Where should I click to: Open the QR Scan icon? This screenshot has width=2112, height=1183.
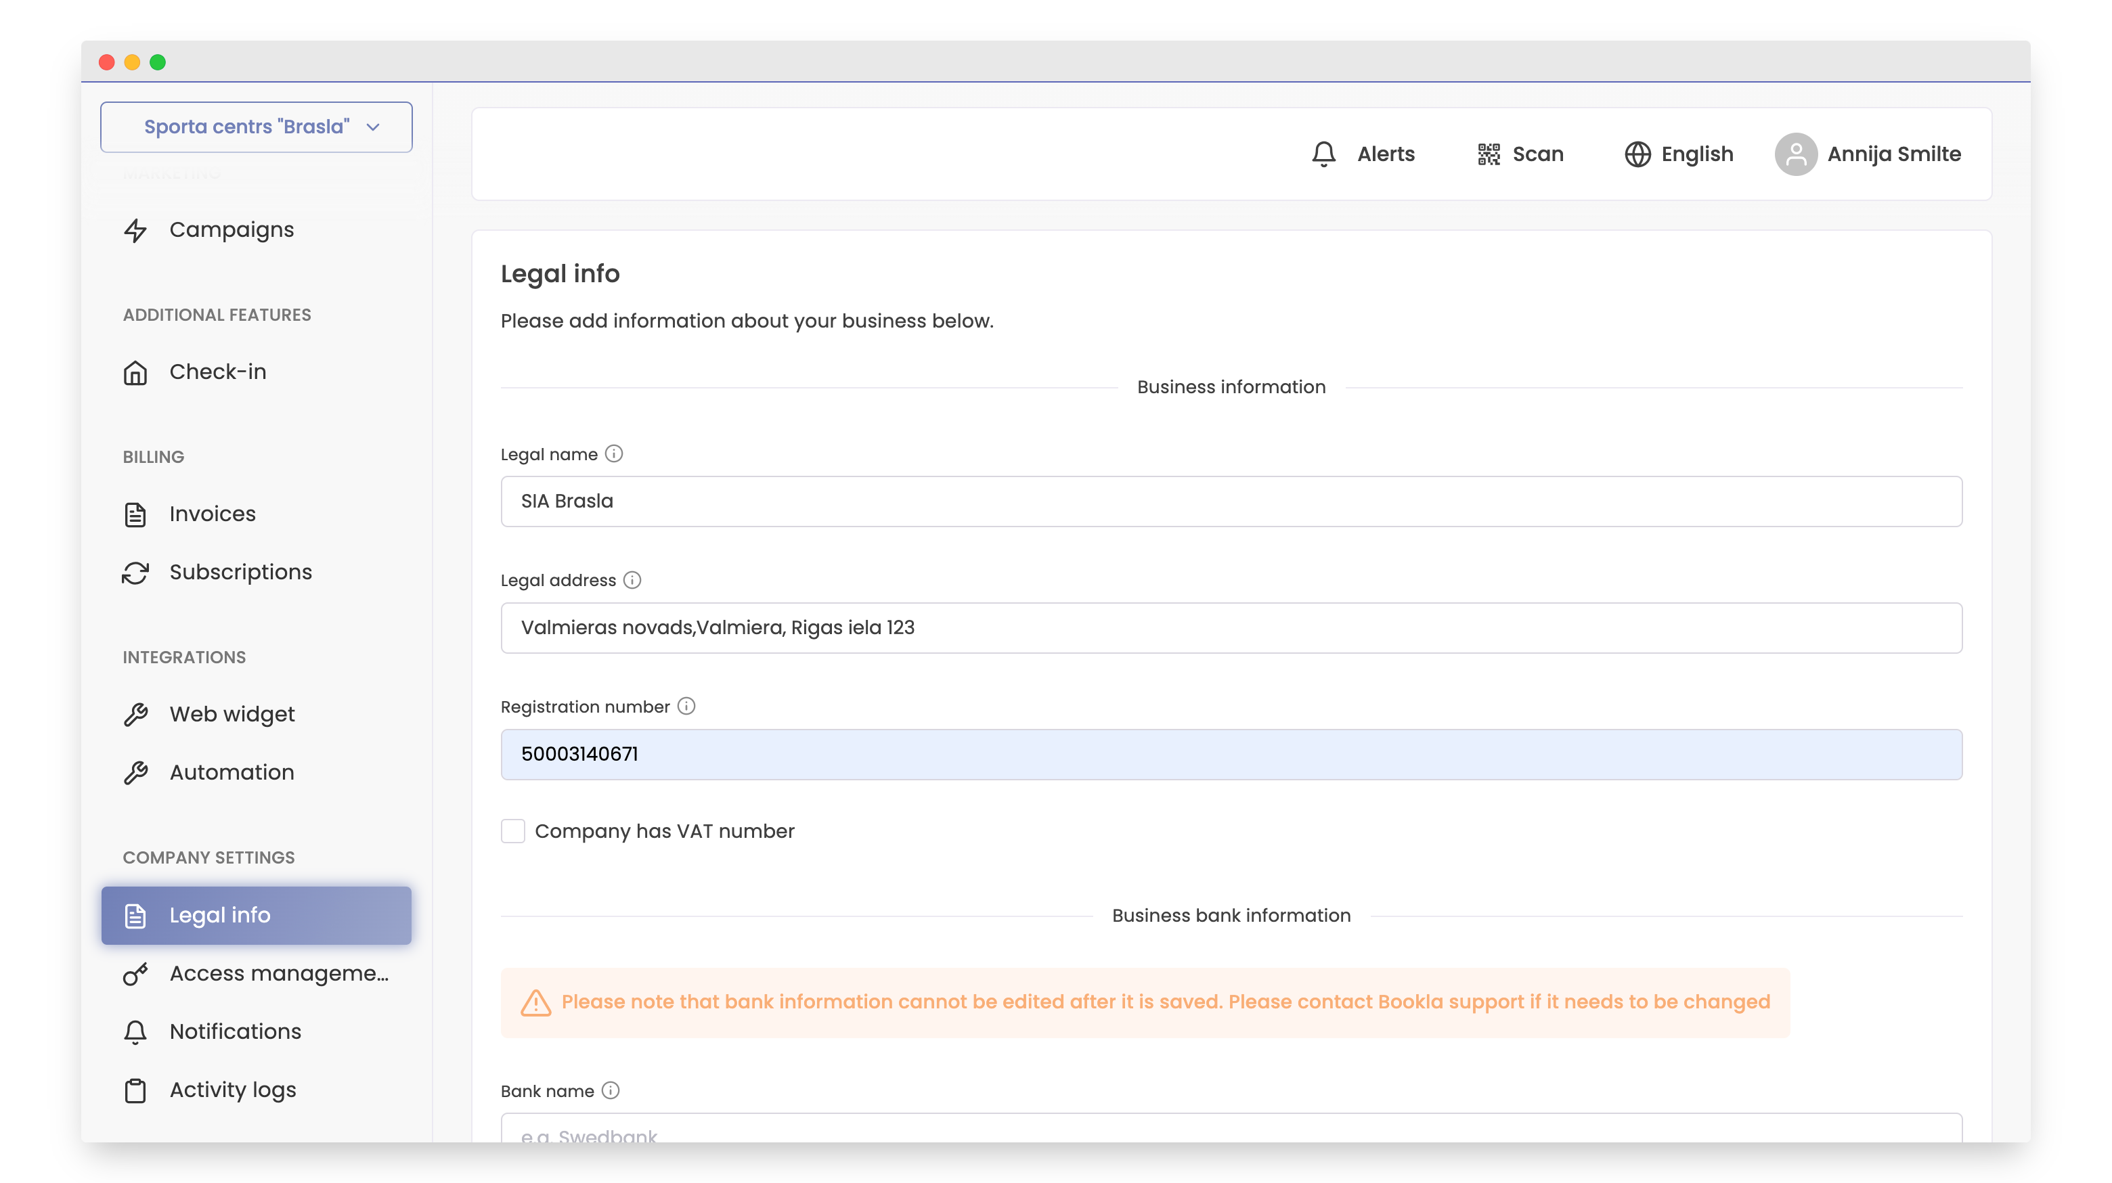click(x=1488, y=154)
